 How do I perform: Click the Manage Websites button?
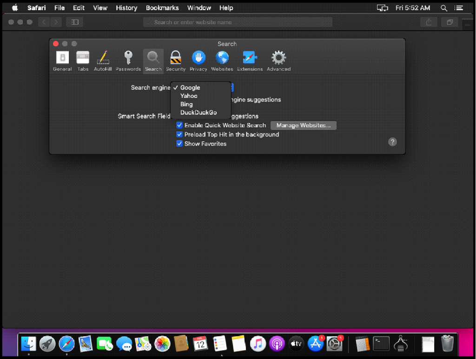tap(303, 125)
